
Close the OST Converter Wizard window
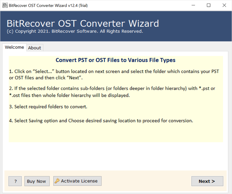click(224, 5)
